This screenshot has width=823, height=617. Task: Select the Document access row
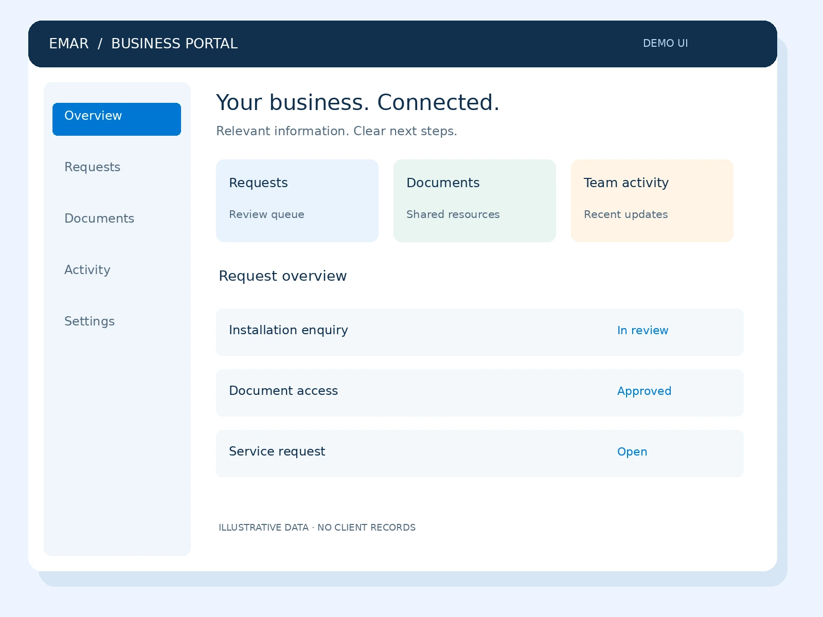[x=480, y=393]
